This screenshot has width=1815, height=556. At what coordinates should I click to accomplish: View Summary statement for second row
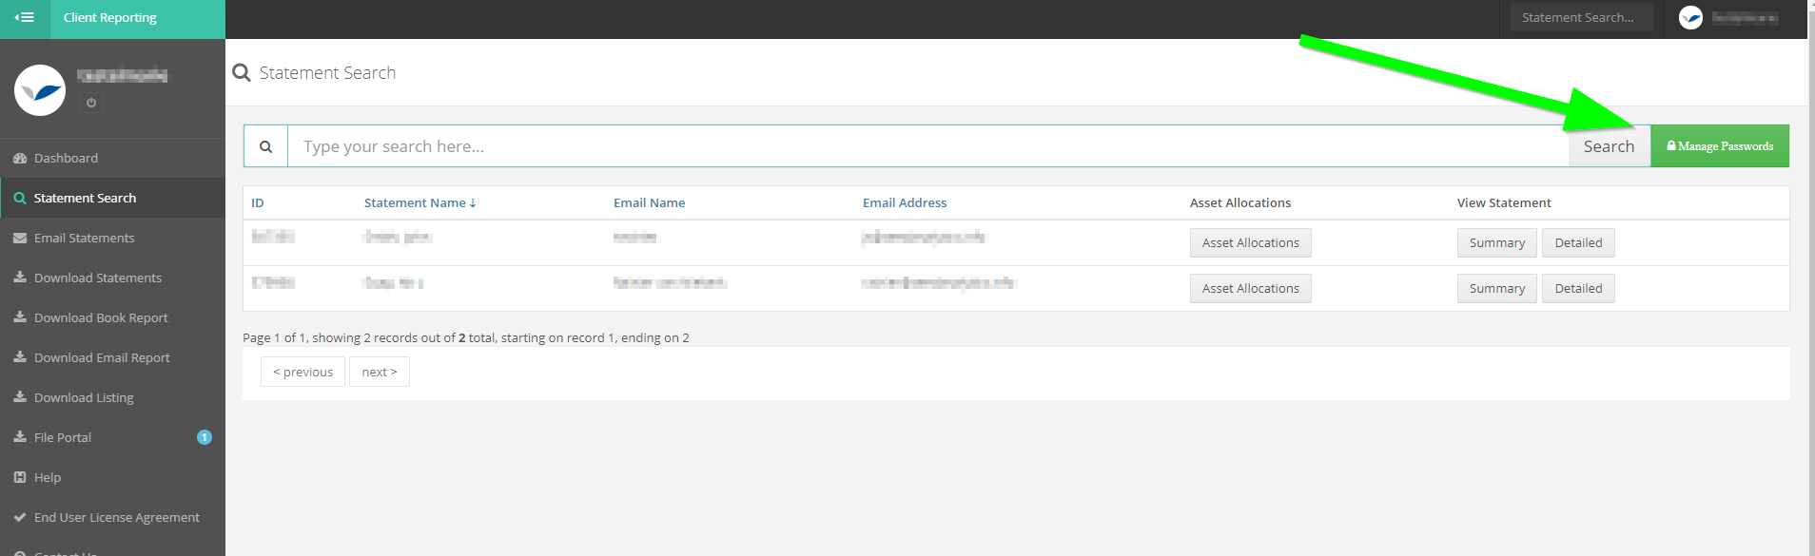pyautogui.click(x=1497, y=289)
